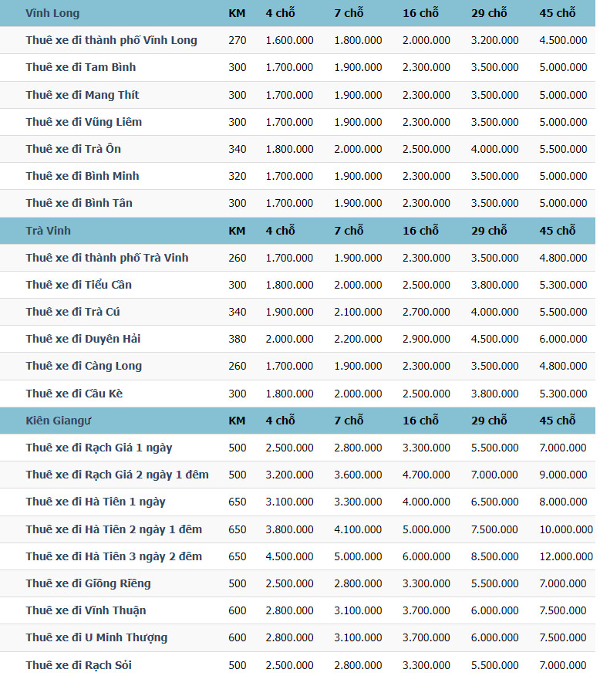This screenshot has width=600, height=676.
Task: Click the 16 chỗ header in Trà Vinh section
Action: [x=420, y=231]
